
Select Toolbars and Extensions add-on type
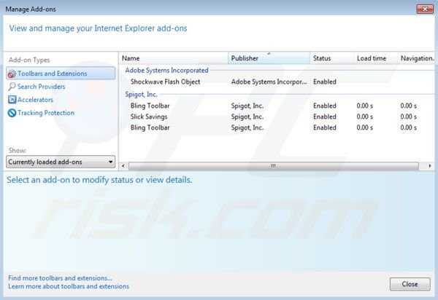61,74
